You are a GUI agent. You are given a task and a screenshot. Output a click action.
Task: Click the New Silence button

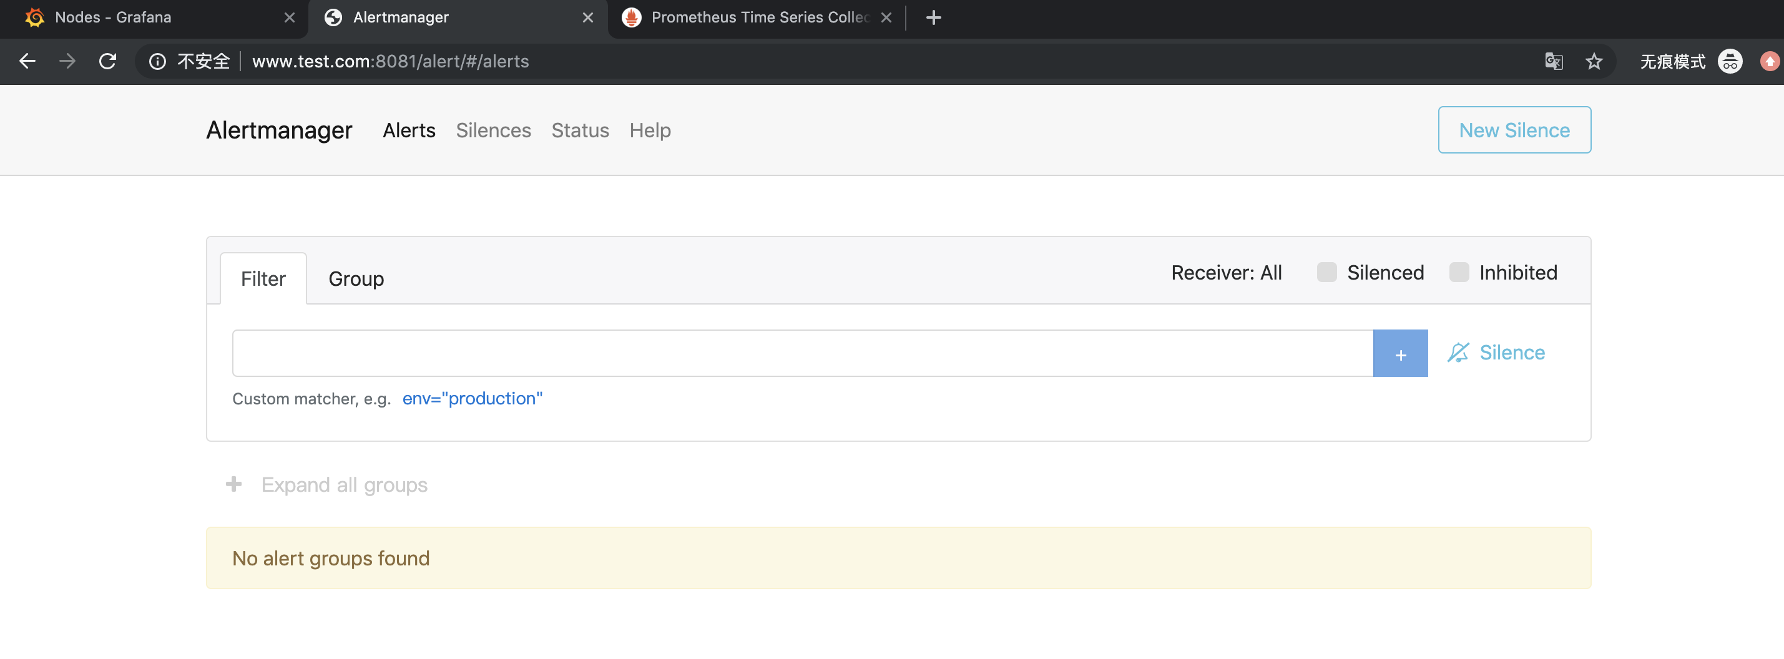coord(1514,130)
